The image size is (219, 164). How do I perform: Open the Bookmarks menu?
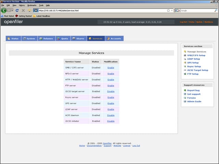tap(32, 5)
